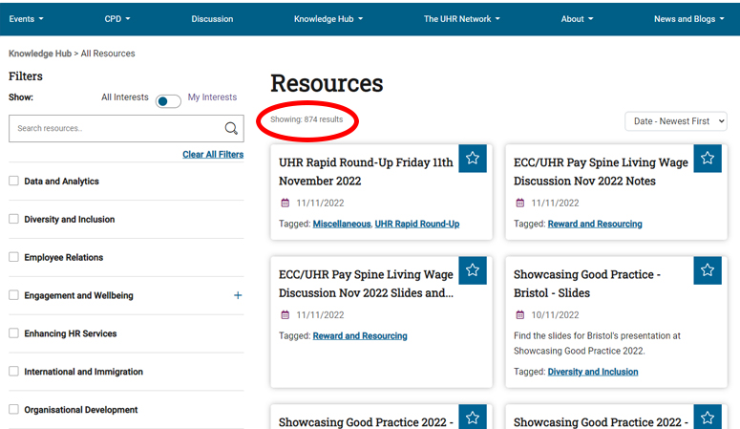The height and width of the screenshot is (429, 740).
Task: Select the Engagement and Wellbeing checkbox
Action: pos(13,295)
